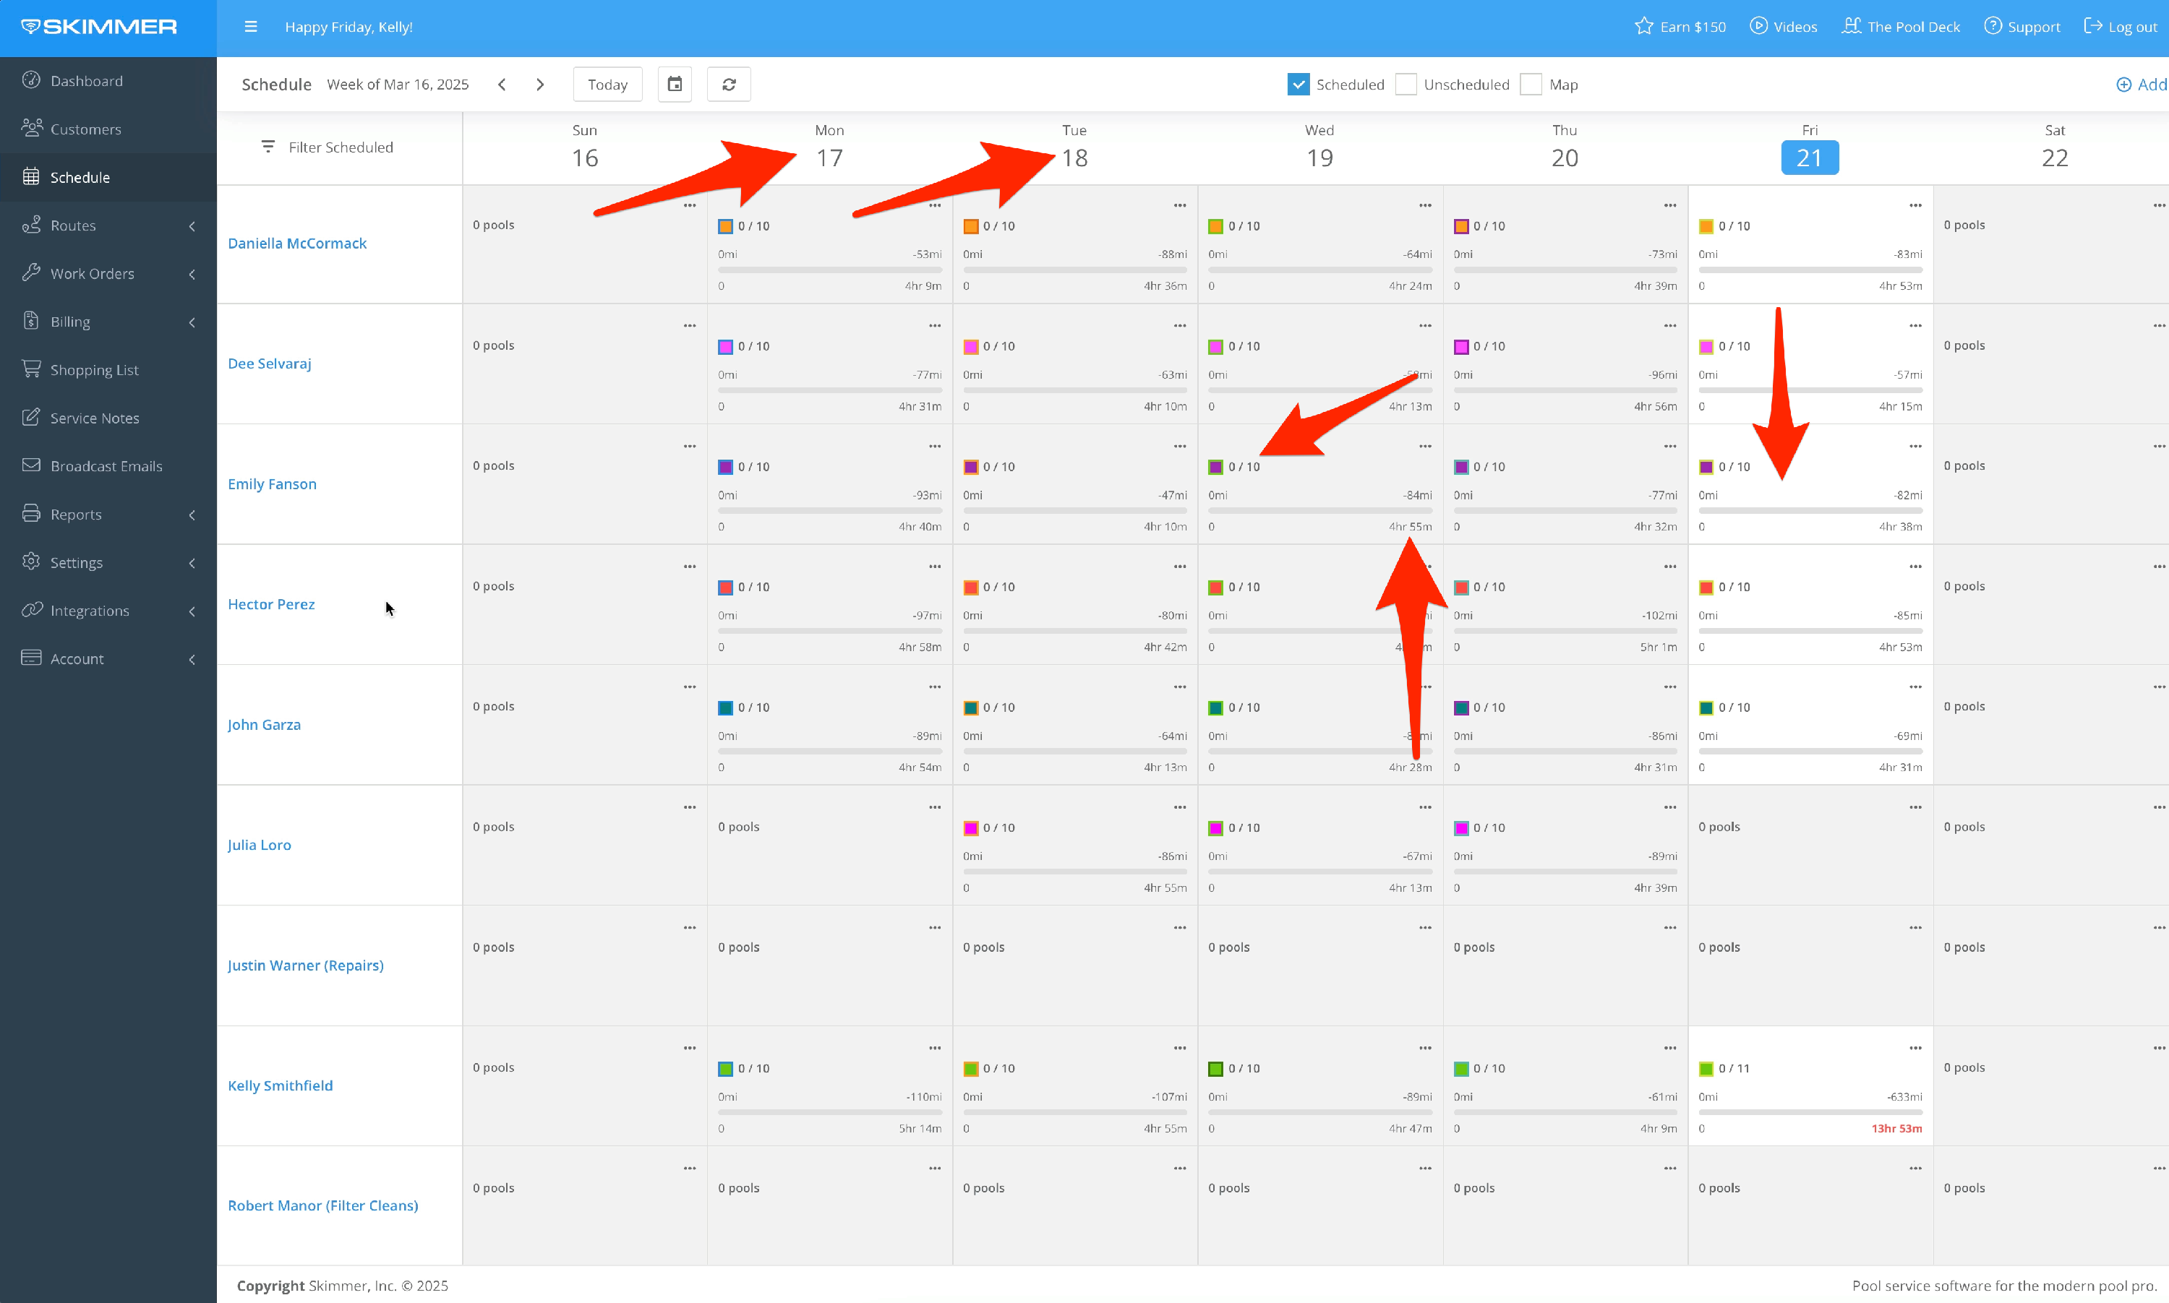Click the hamburger menu icon
Screen dimensions: 2169x1303
click(x=250, y=26)
